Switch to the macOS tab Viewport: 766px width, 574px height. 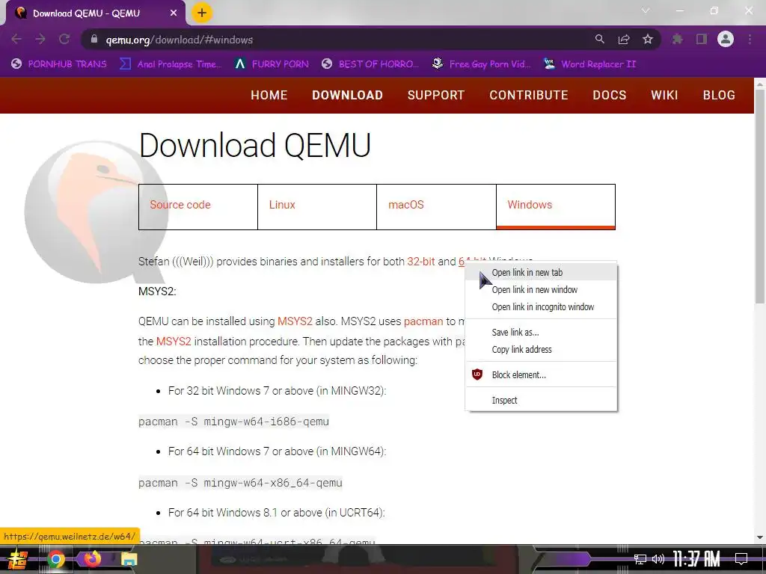[x=436, y=206]
